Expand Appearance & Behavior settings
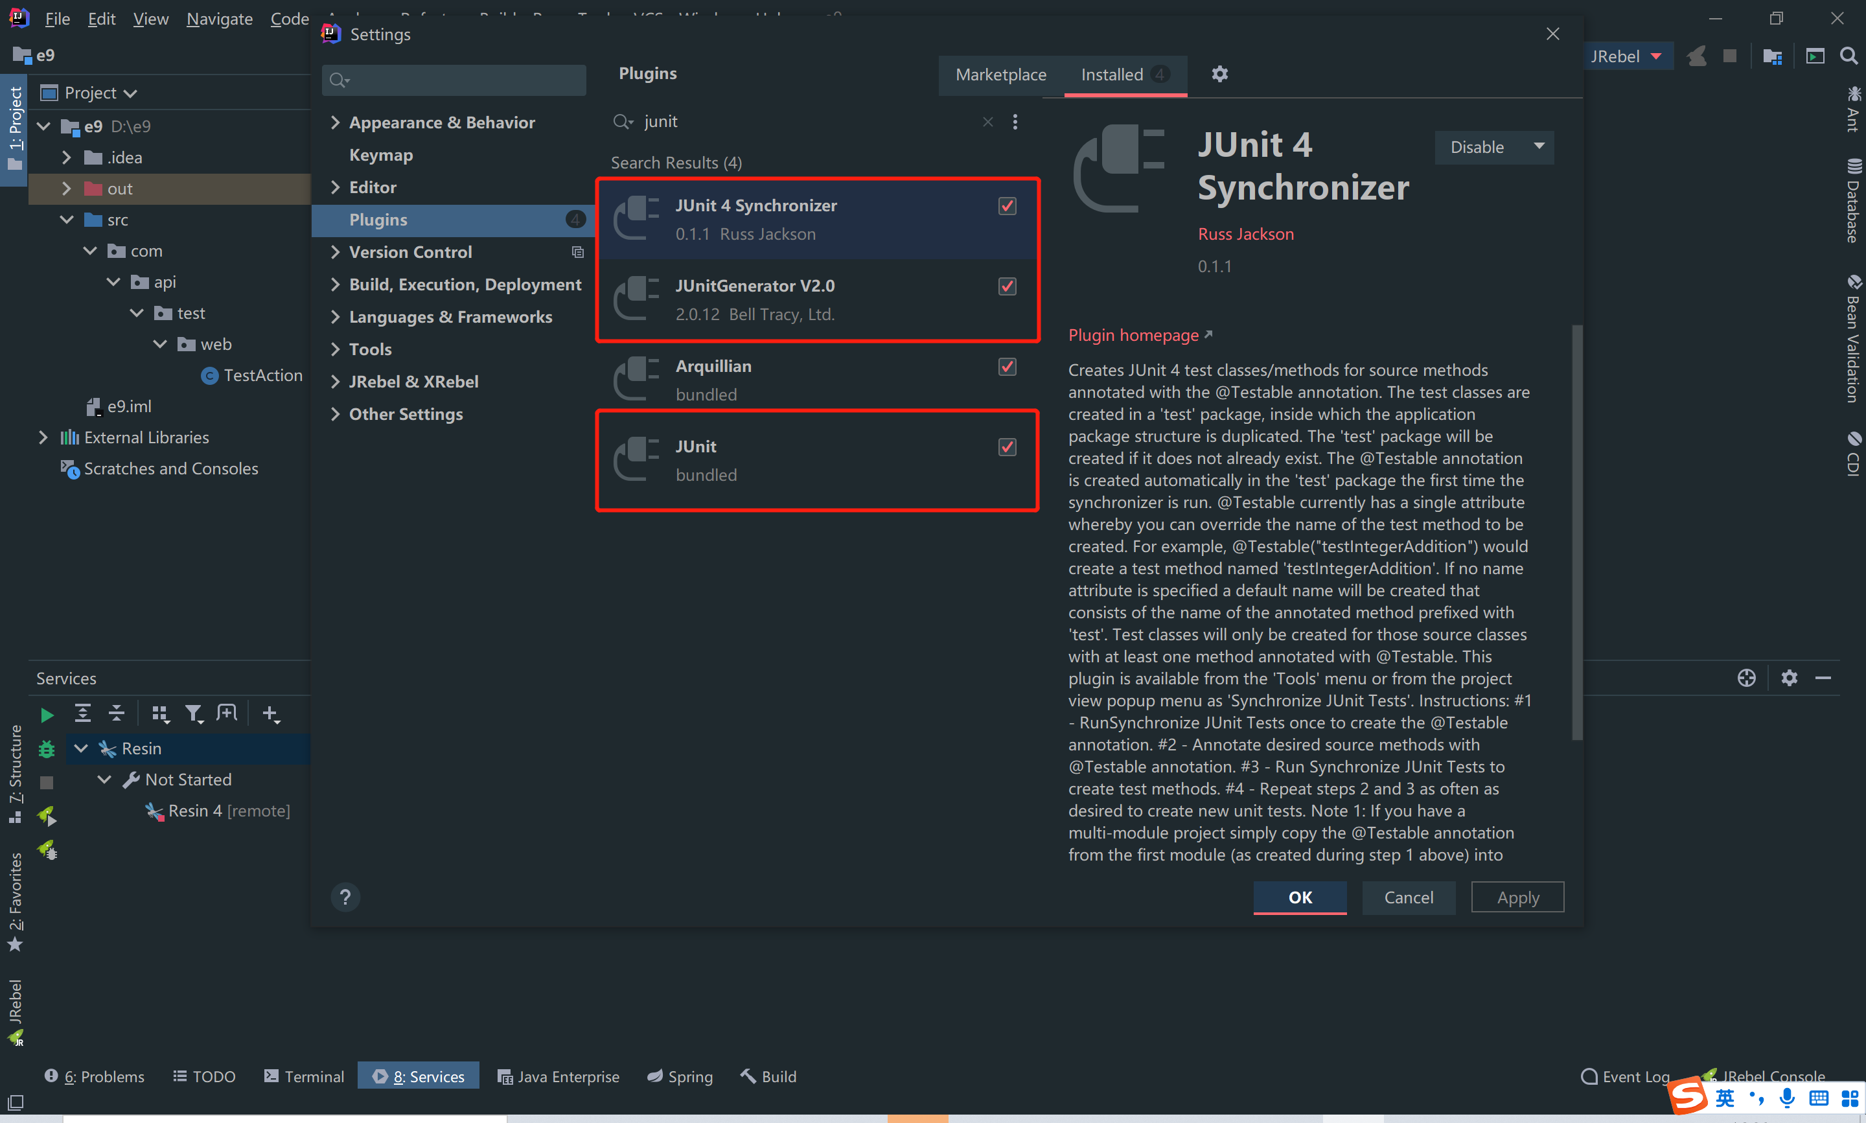Viewport: 1866px width, 1123px height. click(335, 122)
